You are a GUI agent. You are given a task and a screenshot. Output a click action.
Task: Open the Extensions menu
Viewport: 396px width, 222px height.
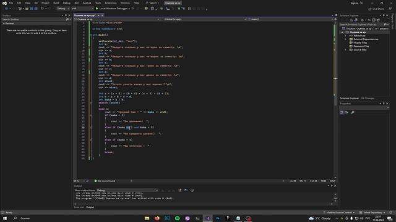pos(111,3)
